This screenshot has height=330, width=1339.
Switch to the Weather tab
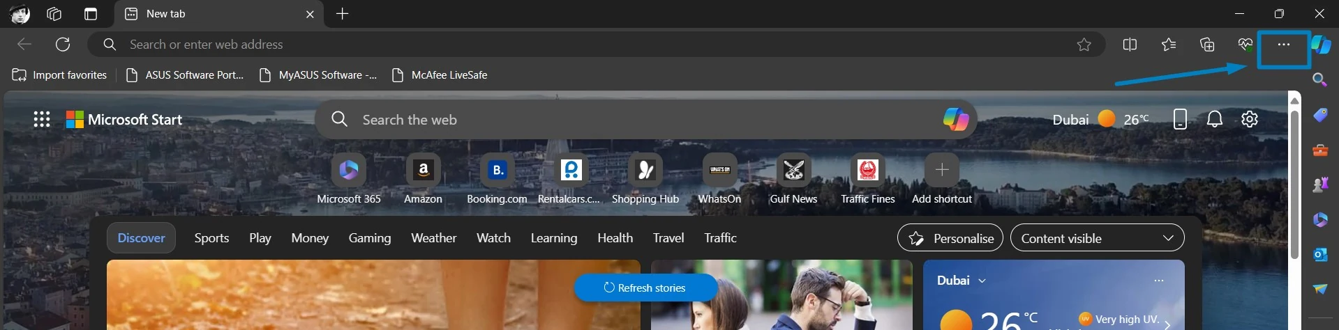[433, 238]
